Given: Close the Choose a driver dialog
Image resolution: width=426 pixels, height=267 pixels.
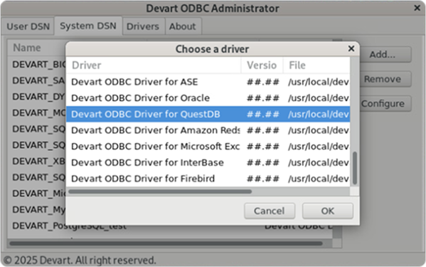Looking at the screenshot, I should [351, 48].
